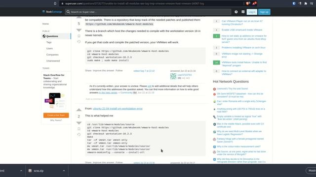
Task: Click the edit link in the comment
Action: [149, 86]
